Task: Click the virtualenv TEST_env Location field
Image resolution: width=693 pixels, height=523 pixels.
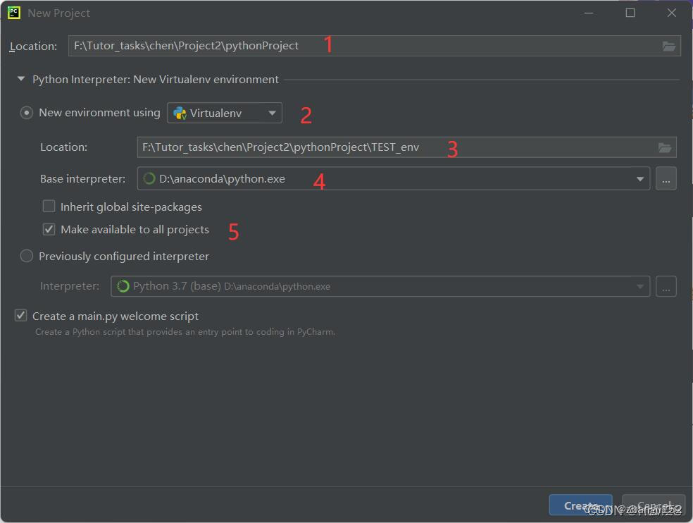Action: point(317,147)
